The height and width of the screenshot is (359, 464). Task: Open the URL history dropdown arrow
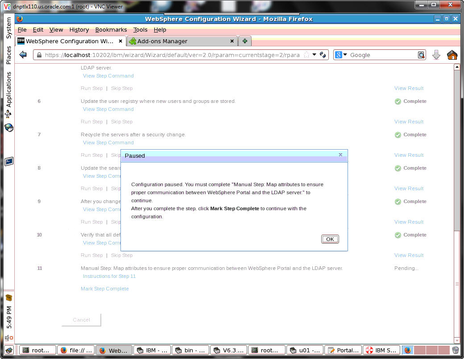click(x=314, y=55)
